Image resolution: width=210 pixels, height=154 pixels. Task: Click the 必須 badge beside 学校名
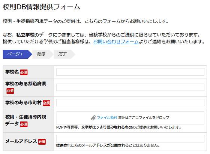(x=24, y=73)
